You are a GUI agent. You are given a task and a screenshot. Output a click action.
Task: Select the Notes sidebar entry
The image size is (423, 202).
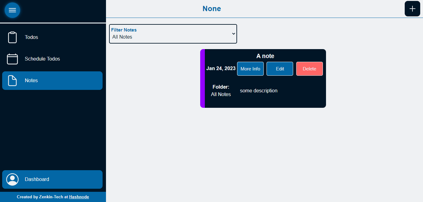[52, 81]
